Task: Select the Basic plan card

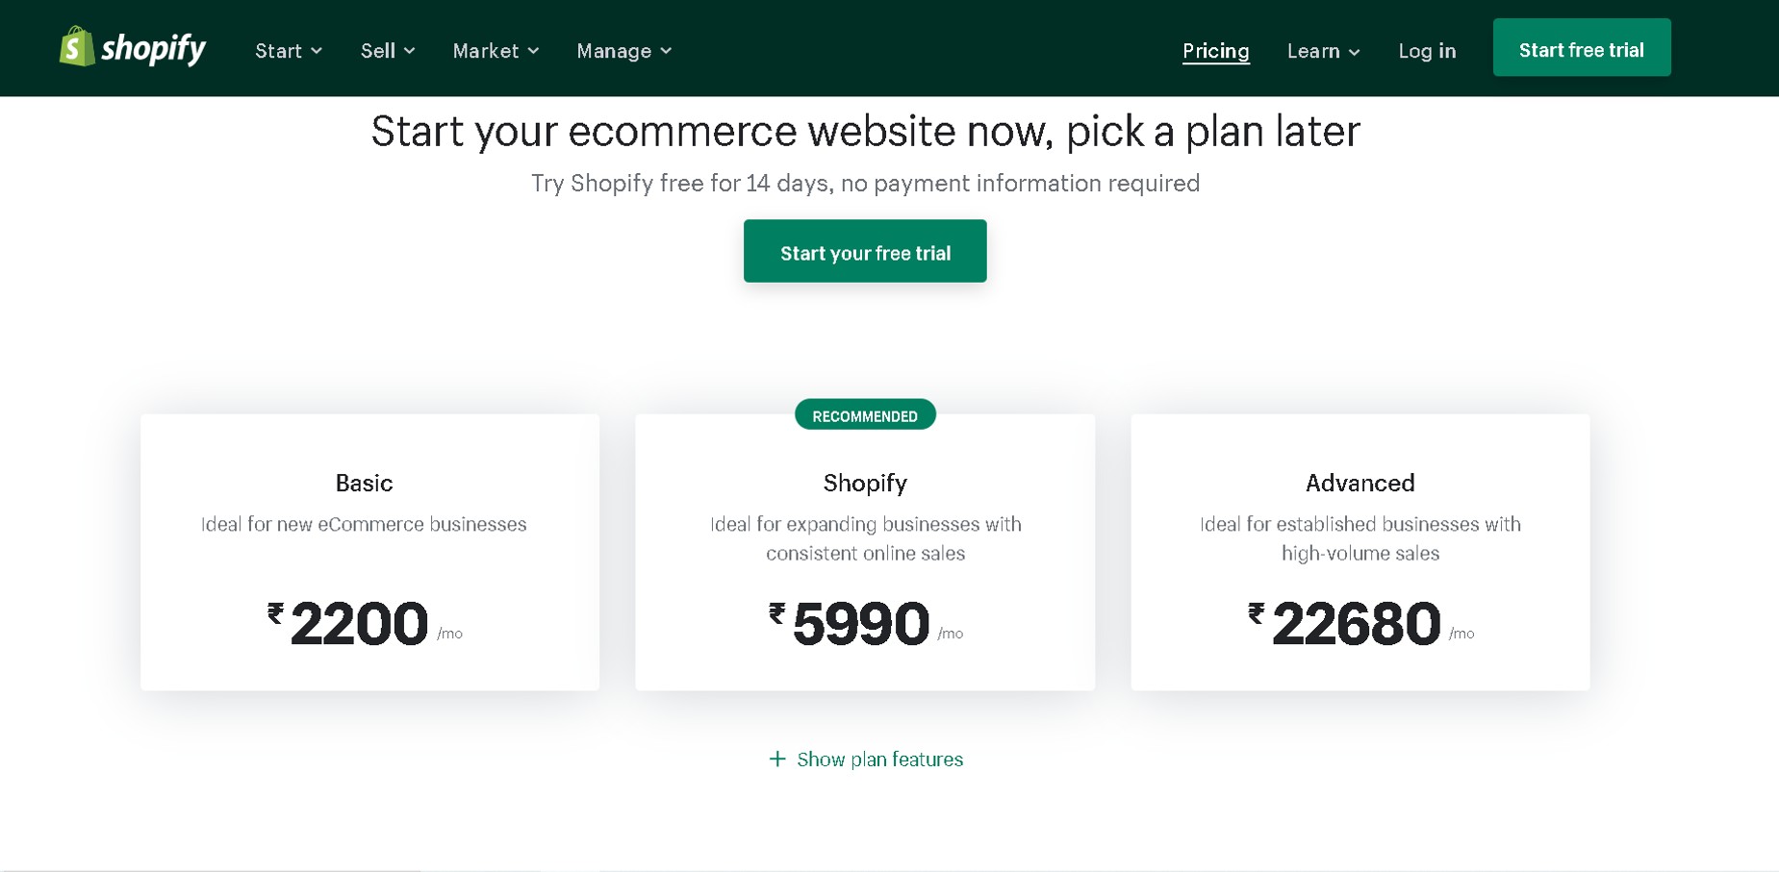Action: click(369, 553)
